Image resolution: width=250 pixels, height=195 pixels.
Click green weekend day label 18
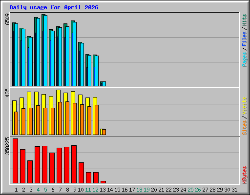(x=139, y=190)
